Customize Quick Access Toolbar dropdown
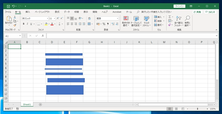 (25, 6)
